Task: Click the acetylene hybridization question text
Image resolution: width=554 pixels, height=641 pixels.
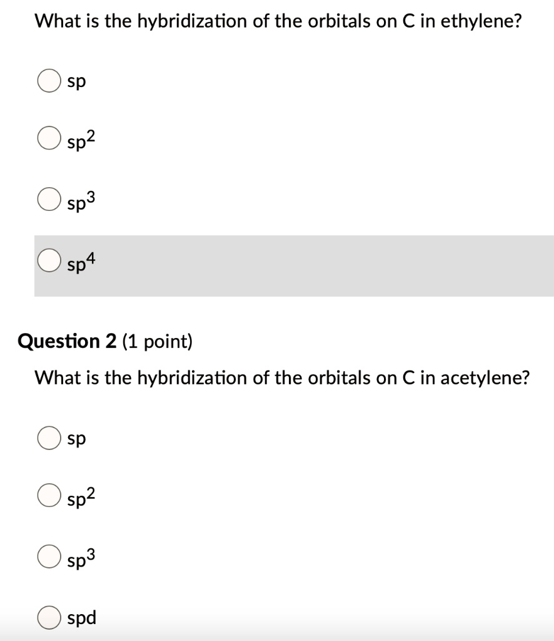Action: (x=282, y=379)
